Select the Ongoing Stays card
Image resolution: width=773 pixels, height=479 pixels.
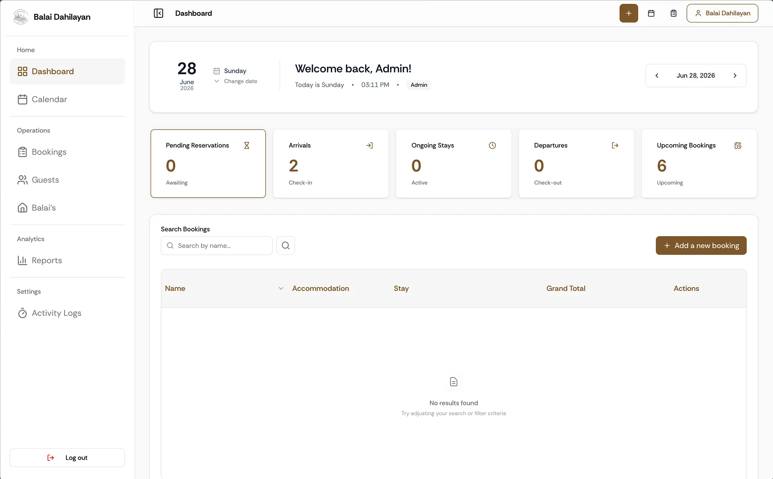pos(454,163)
